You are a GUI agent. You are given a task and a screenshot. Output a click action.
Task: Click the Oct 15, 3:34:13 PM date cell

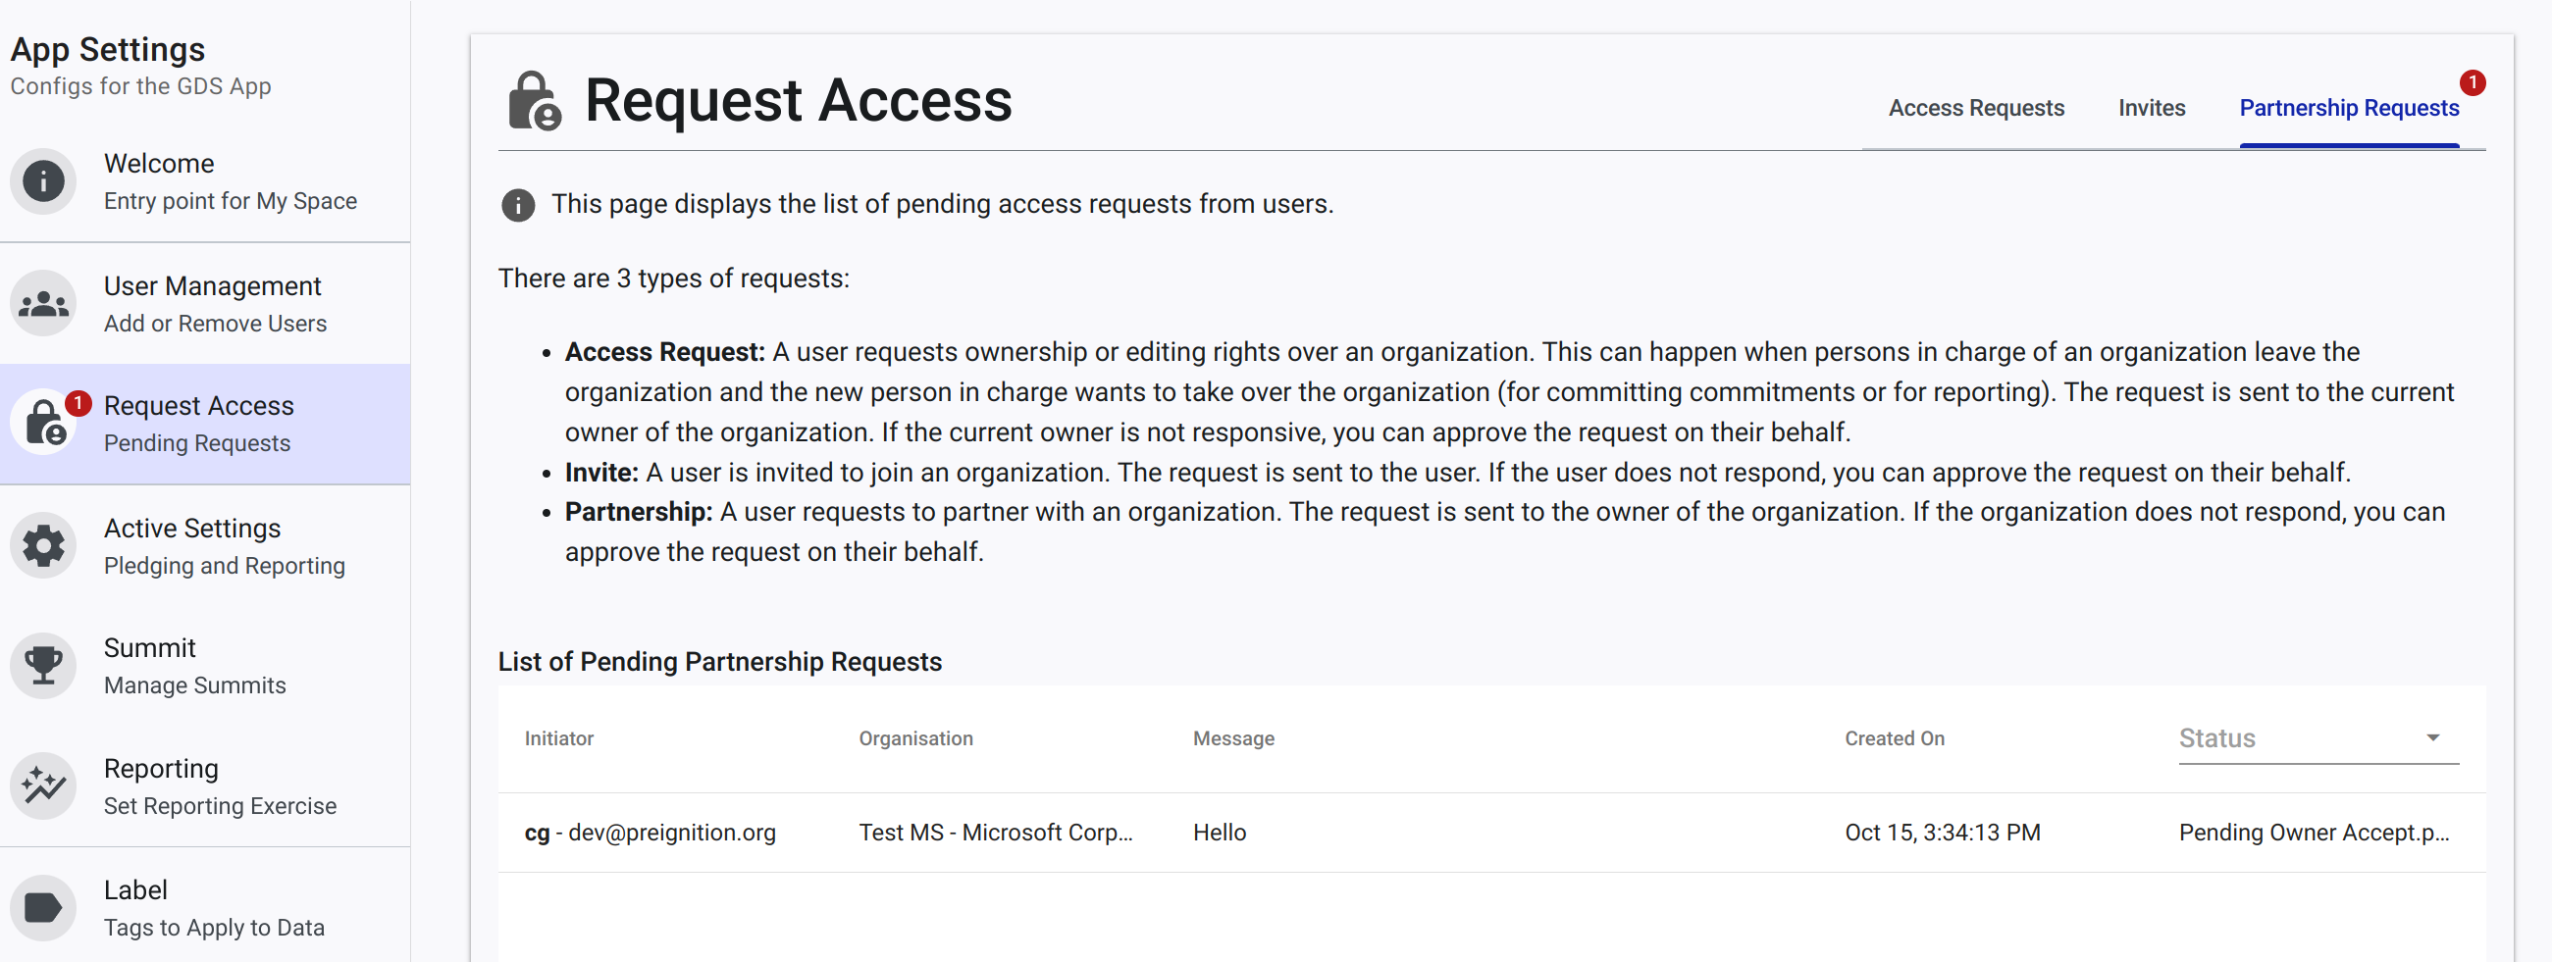coord(1942,833)
